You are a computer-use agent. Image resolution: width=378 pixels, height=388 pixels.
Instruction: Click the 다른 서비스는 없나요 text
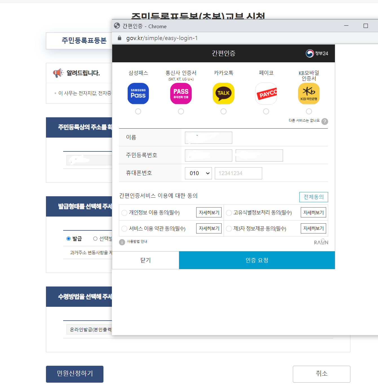(x=304, y=120)
